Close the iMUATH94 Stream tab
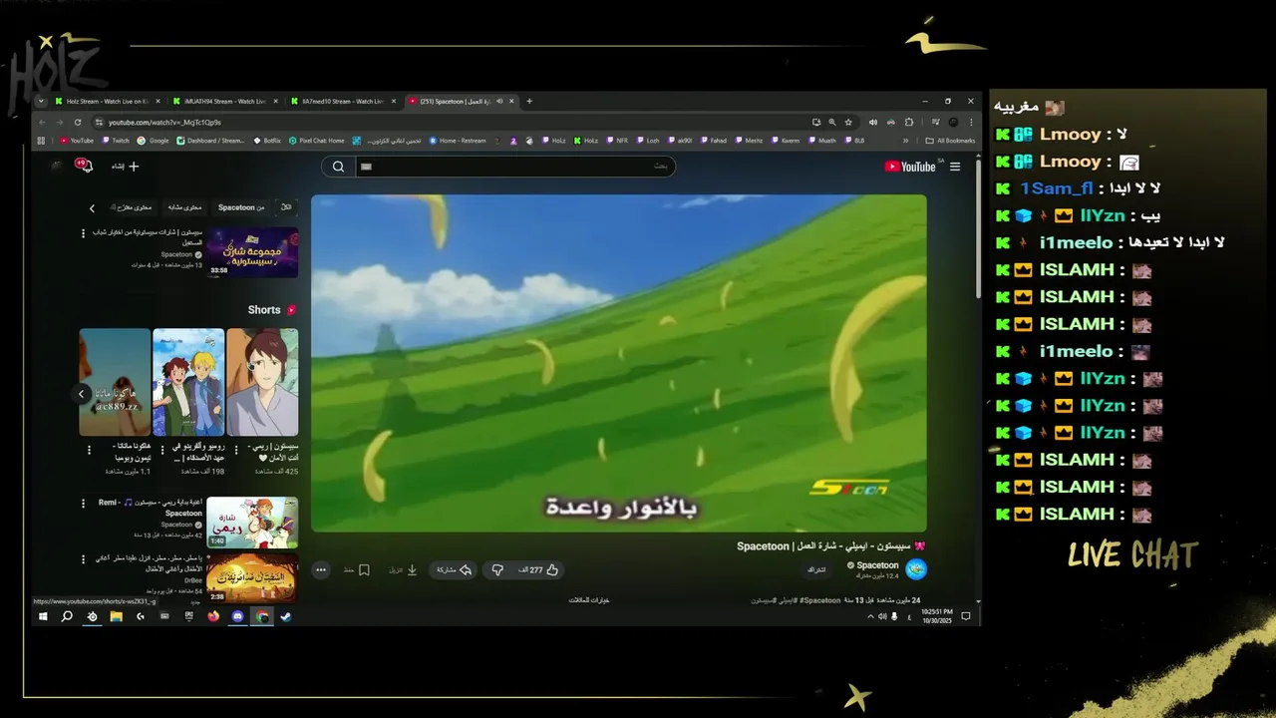1276x718 pixels. (276, 101)
